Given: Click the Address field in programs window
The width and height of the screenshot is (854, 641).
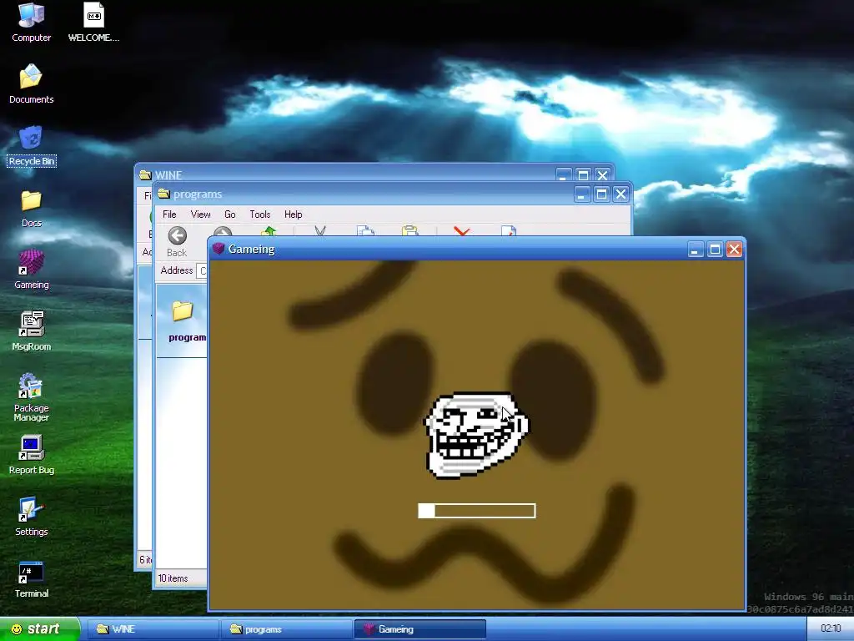Looking at the screenshot, I should pos(202,271).
